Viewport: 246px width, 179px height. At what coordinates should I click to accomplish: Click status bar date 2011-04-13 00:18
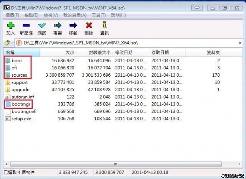click(150, 172)
